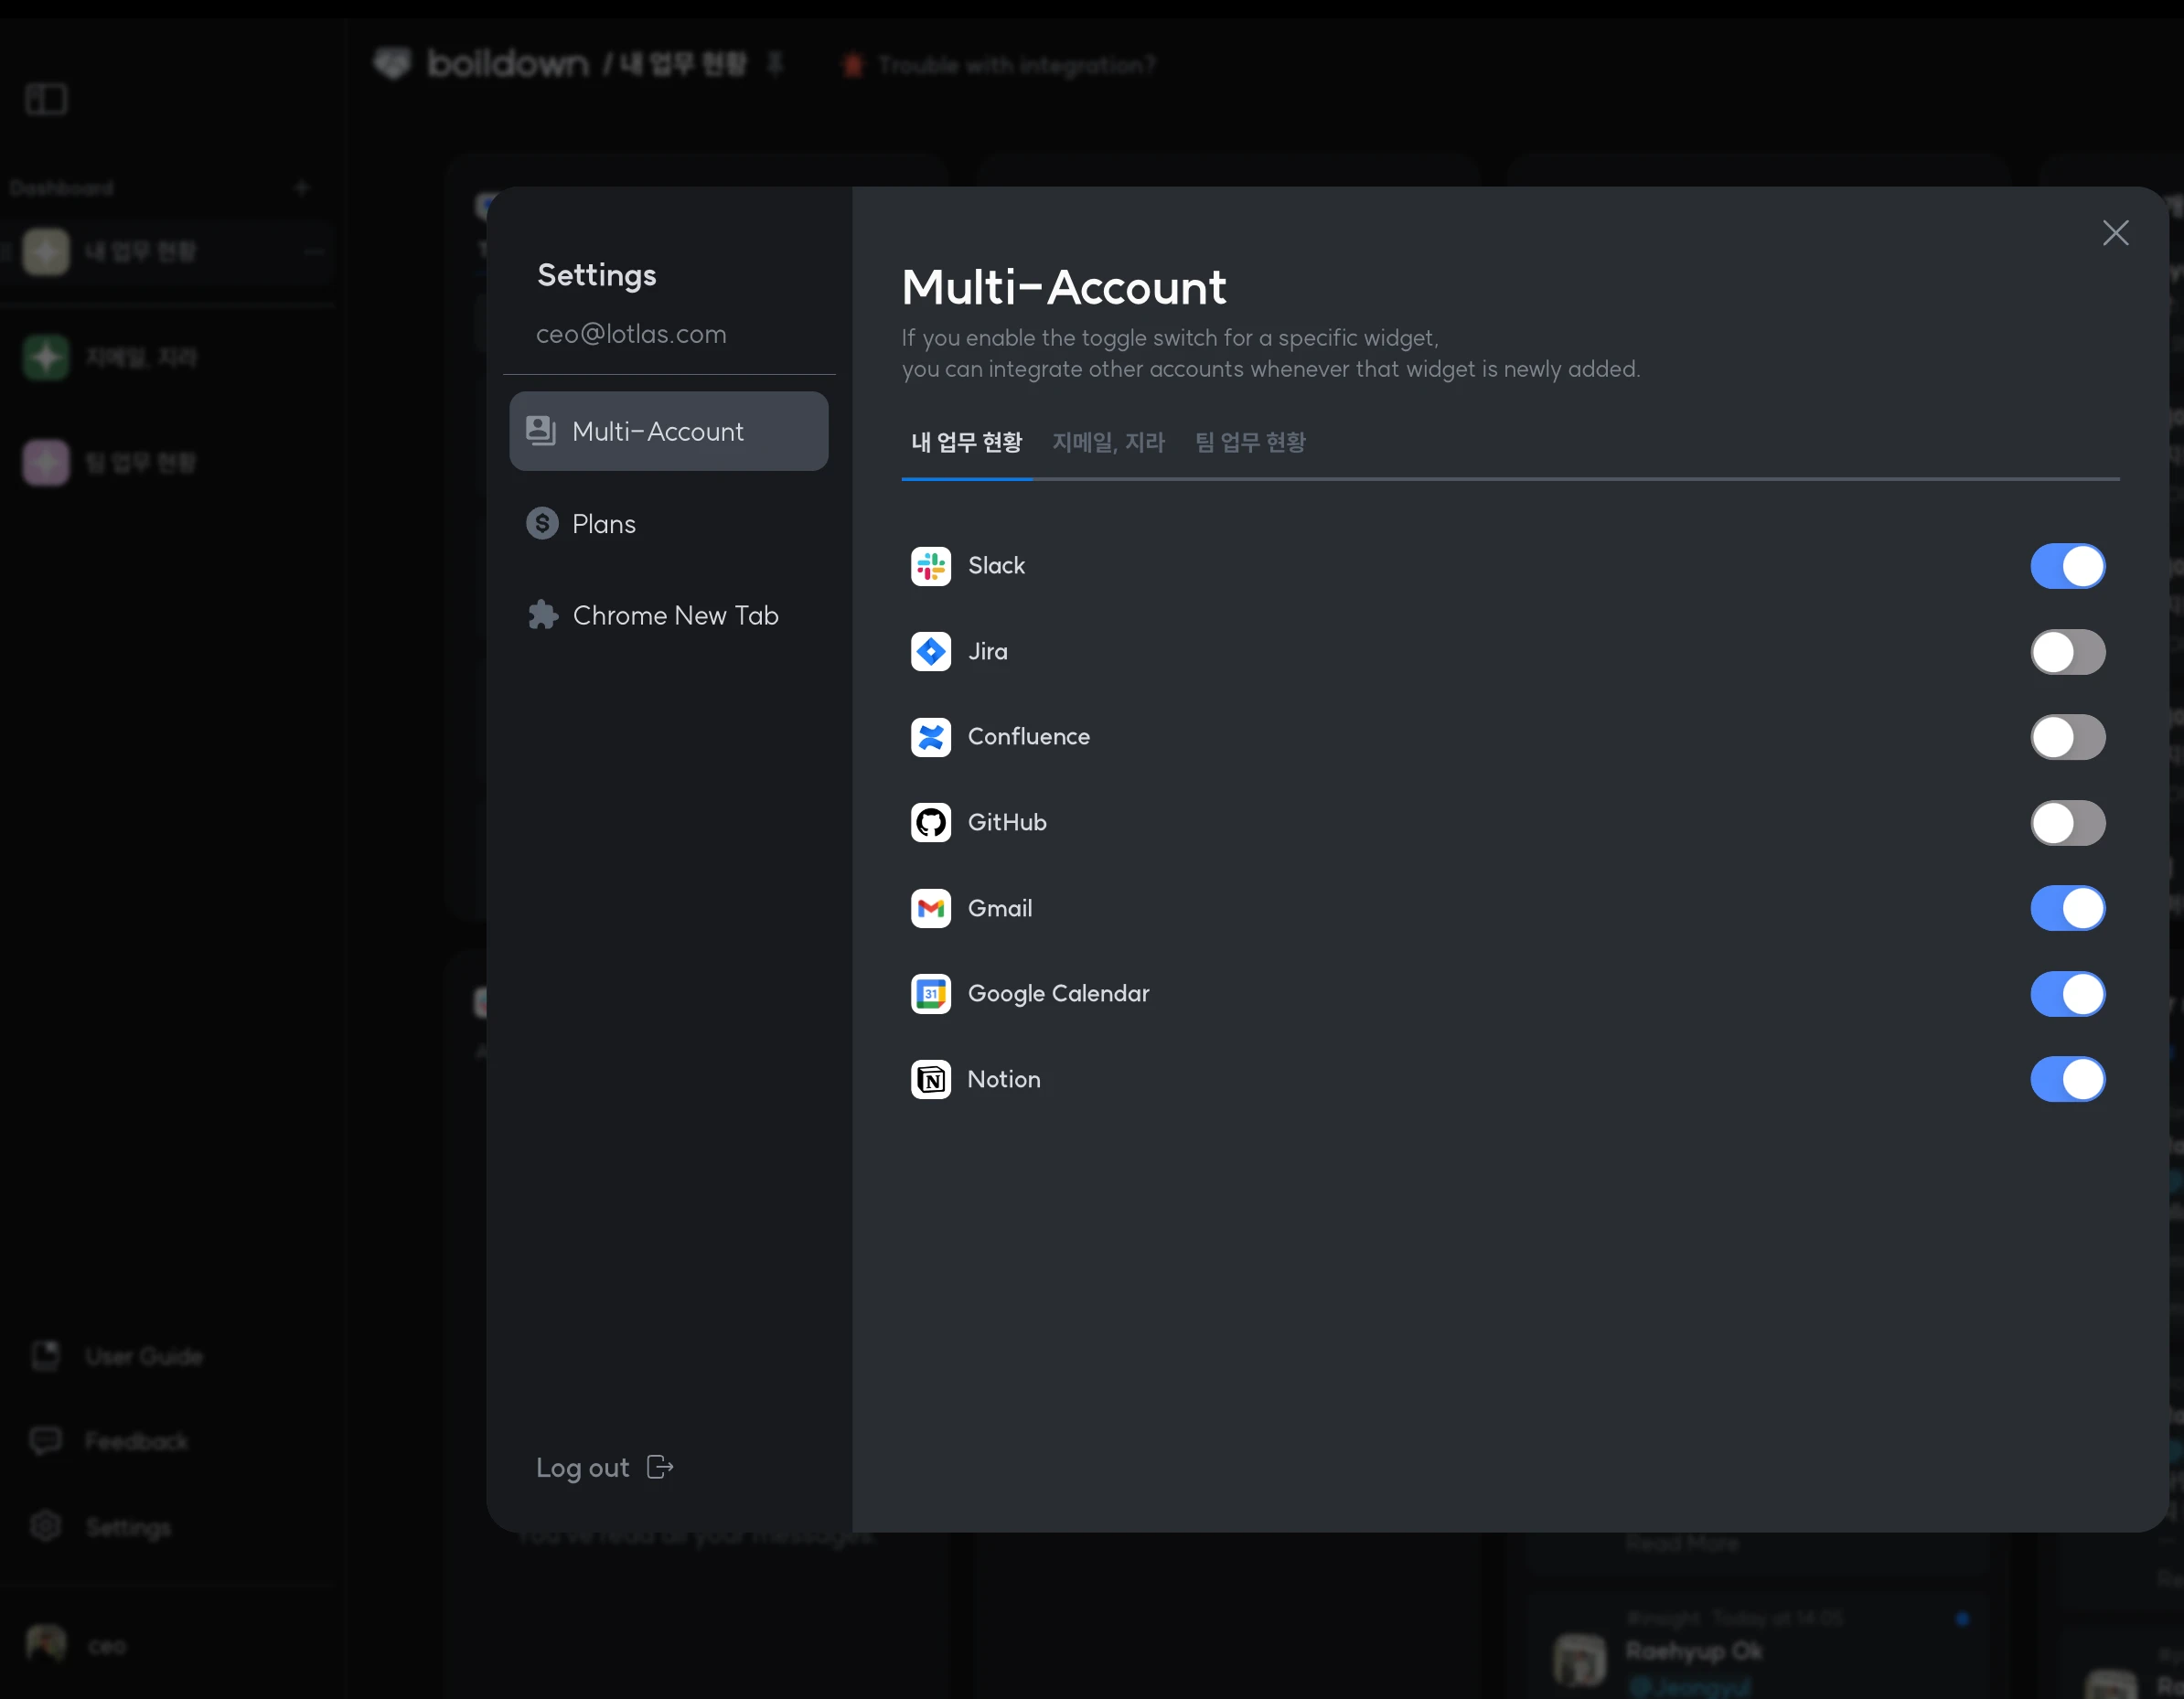Select the purple dashboard icon in background sidebar
Screen dimensions: 2184x1699
(x=46, y=462)
